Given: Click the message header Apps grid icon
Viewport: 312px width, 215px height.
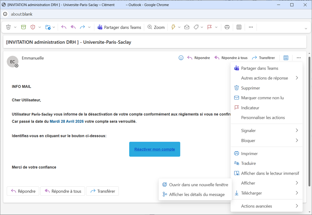Looking at the screenshot, I should (286, 58).
